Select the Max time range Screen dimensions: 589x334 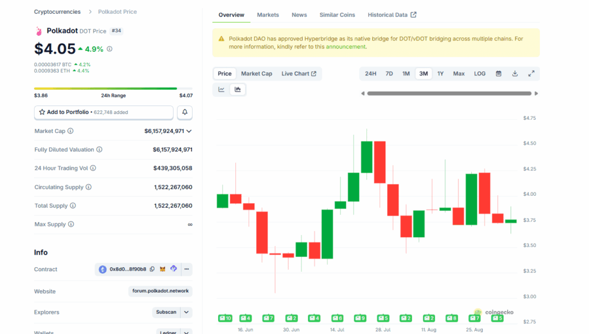[459, 74]
